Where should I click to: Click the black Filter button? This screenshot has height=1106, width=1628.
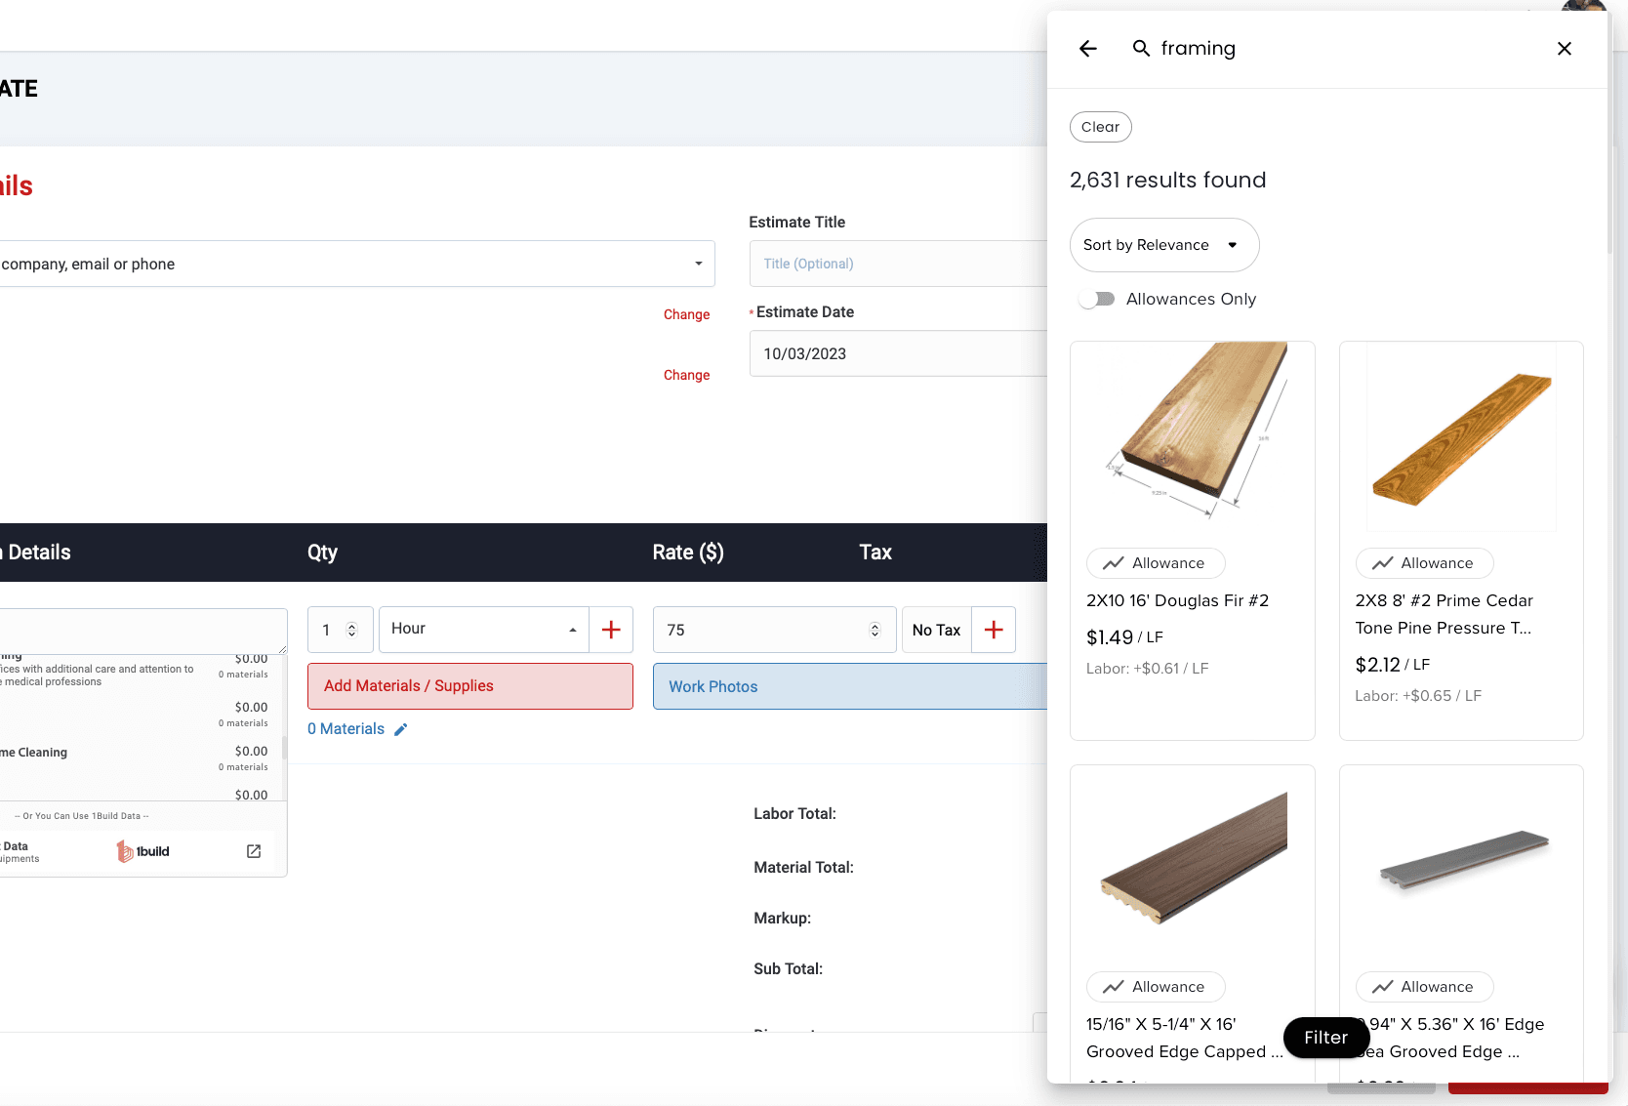(1325, 1037)
